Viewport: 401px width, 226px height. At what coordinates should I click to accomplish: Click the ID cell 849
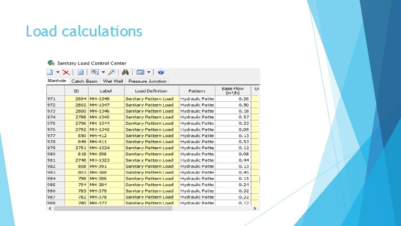click(76, 142)
